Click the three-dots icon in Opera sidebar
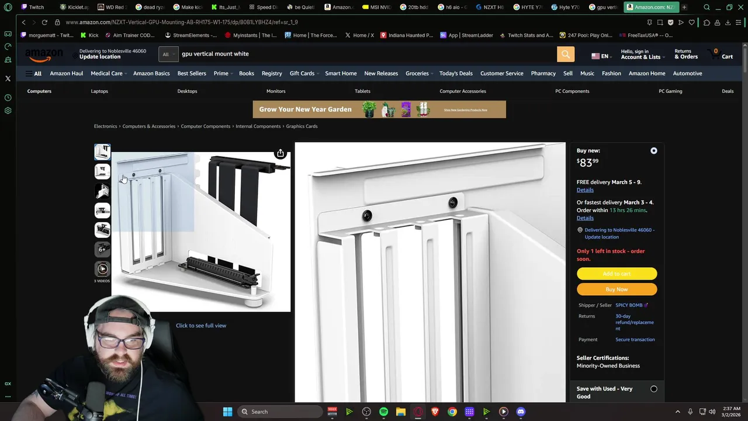Screen dimensions: 748x421 tap(8, 396)
